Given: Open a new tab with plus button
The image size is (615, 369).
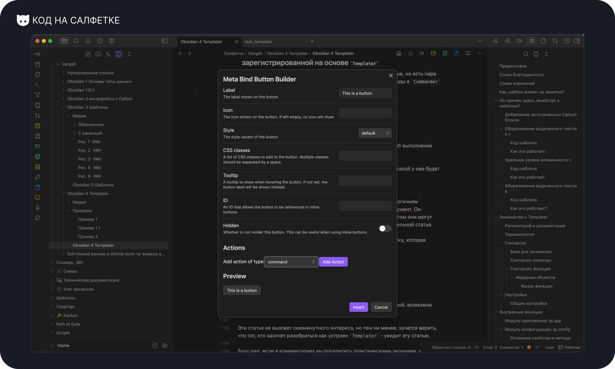Looking at the screenshot, I should point(312,41).
